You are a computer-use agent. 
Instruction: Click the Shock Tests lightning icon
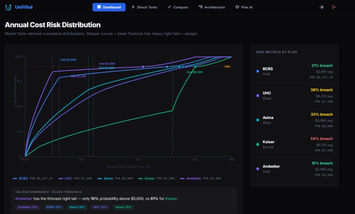coord(133,7)
